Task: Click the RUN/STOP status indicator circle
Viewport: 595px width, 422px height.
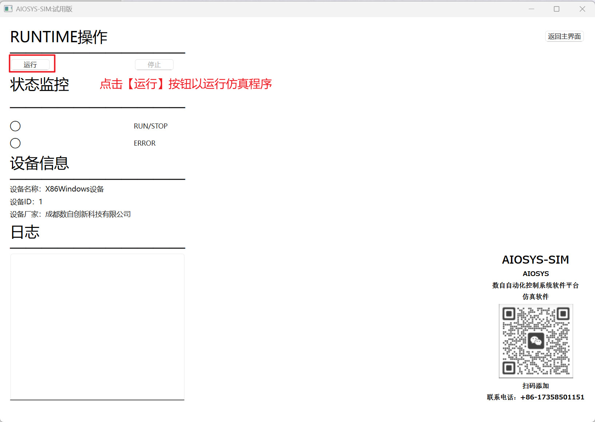Action: pyautogui.click(x=15, y=126)
